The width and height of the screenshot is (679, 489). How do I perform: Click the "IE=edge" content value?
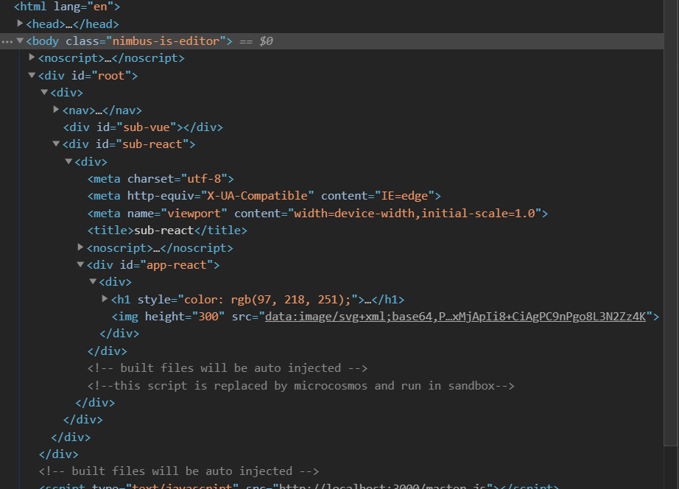(404, 196)
